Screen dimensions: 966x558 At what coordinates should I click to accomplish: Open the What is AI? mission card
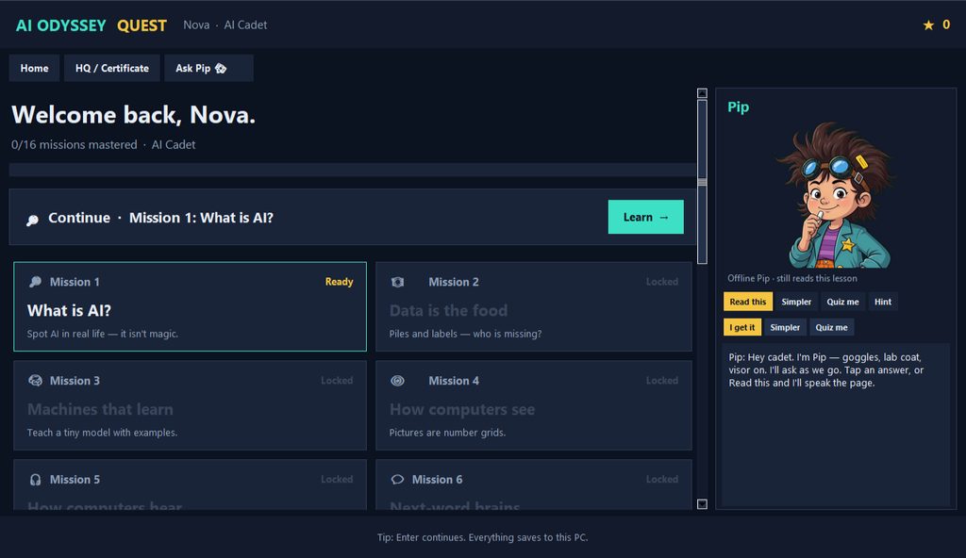click(x=190, y=306)
